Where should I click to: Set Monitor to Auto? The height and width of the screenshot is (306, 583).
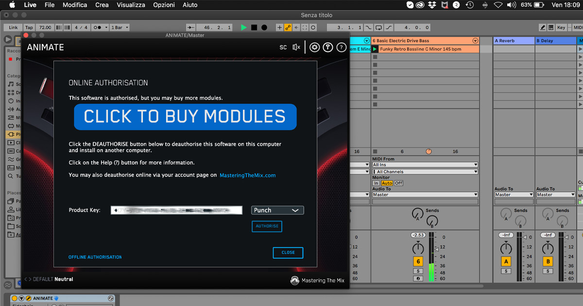click(387, 183)
